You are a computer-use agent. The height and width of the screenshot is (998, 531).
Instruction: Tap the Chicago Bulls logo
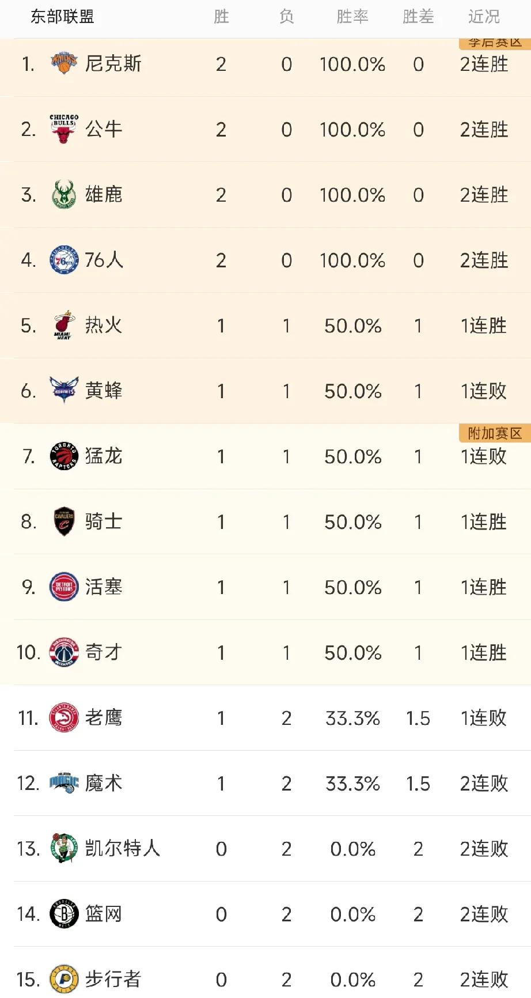click(64, 128)
